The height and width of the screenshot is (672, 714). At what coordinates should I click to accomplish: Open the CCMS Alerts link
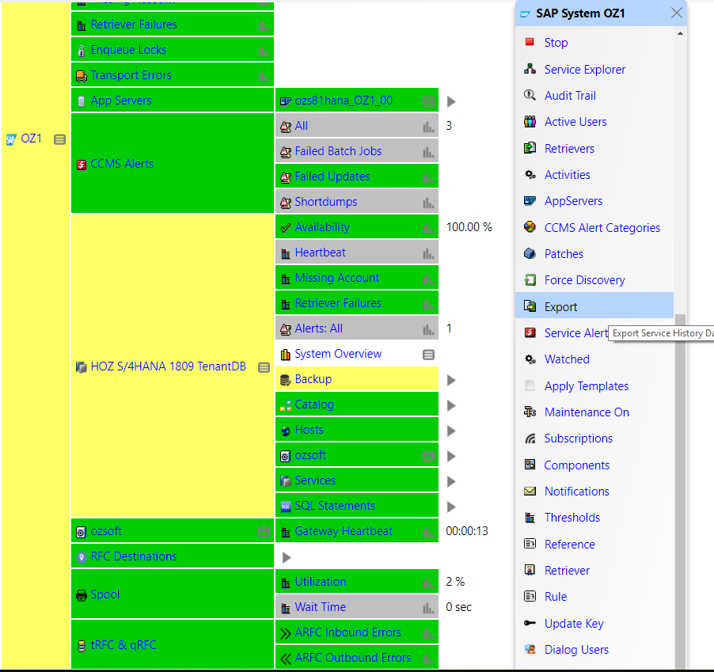(x=122, y=164)
